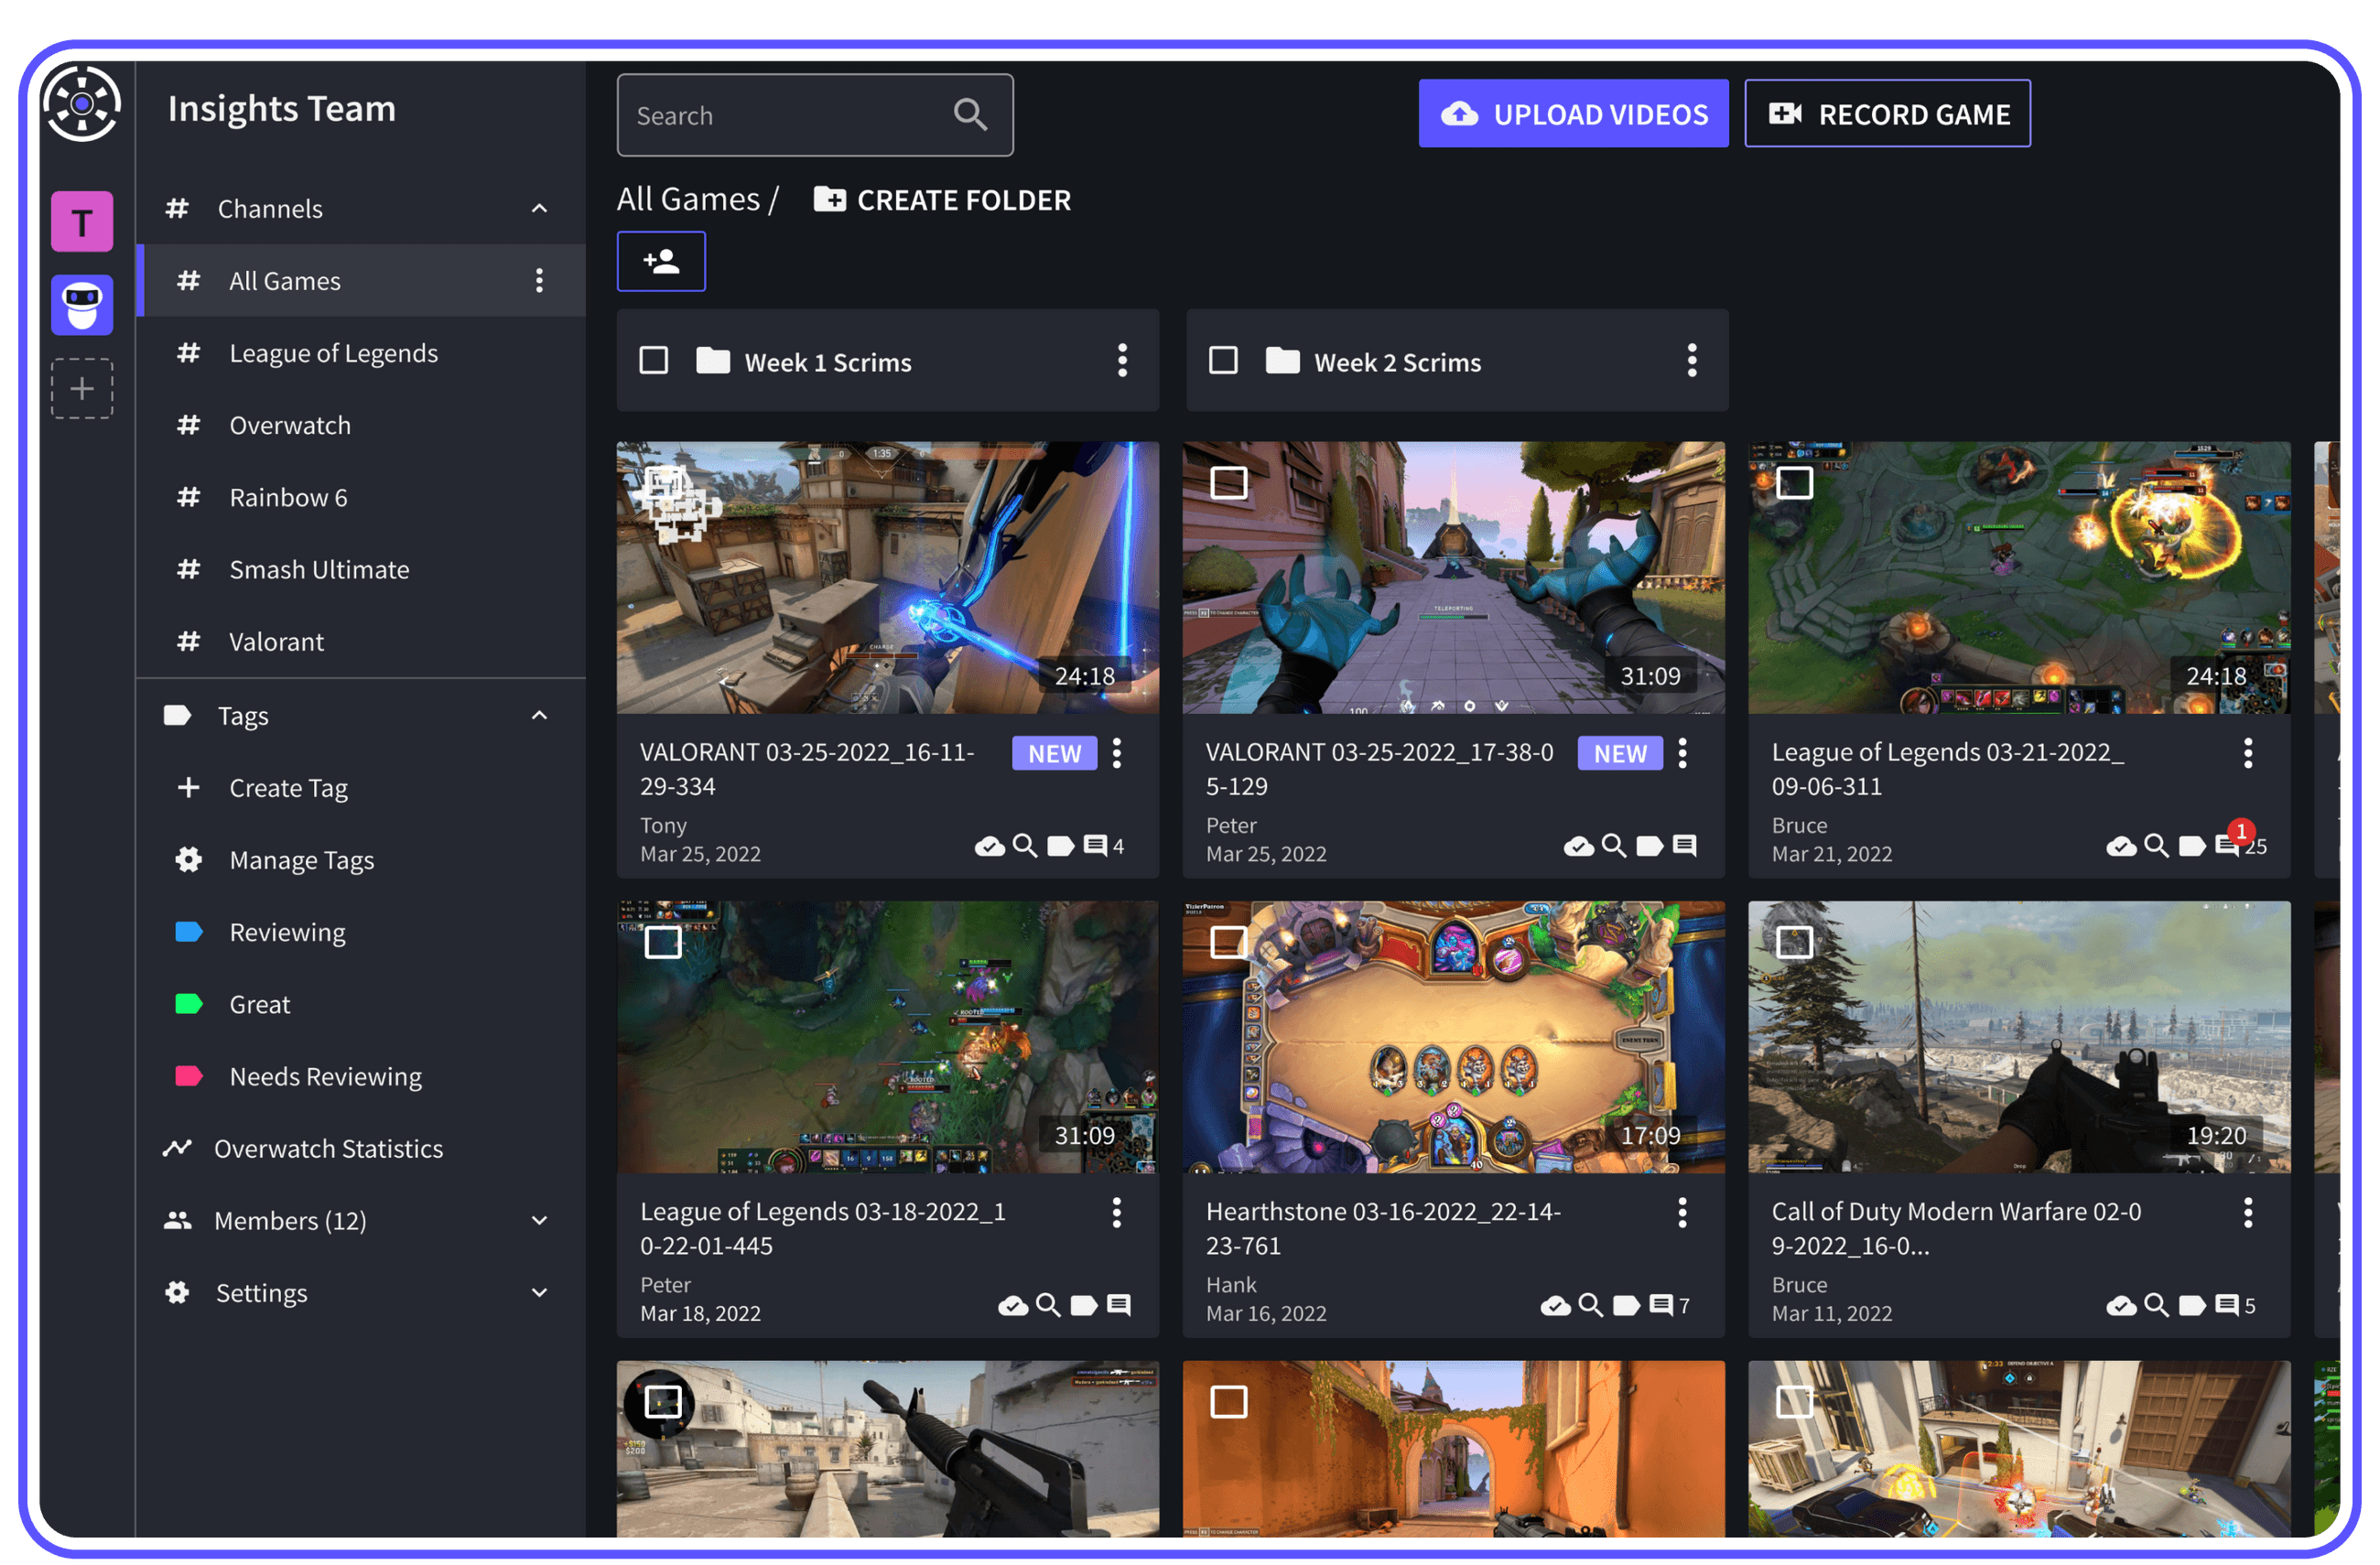Select the Hearthstone clip thumbnail checkbox
This screenshot has height=1565, width=2380.
point(1229,941)
